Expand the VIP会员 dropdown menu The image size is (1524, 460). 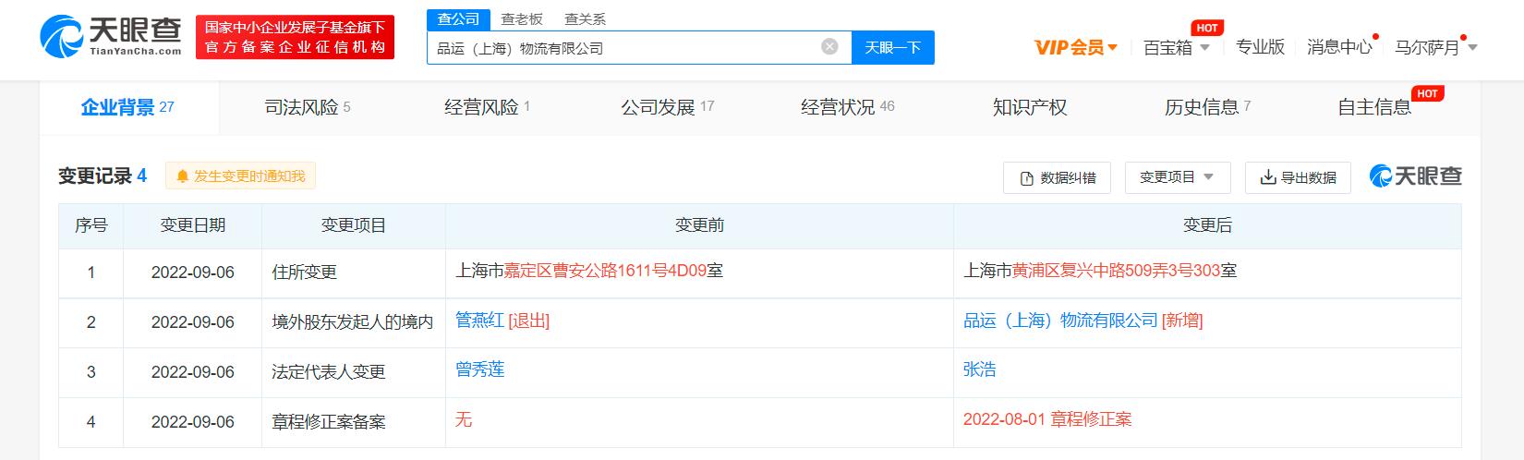[x=1076, y=47]
